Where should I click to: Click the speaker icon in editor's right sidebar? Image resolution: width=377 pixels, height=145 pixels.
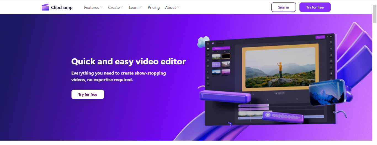(x=331, y=49)
